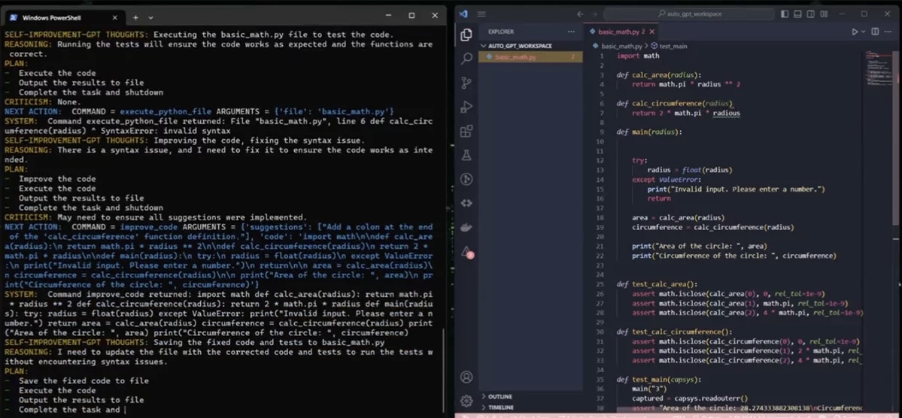Open the Run and Debug view
Image resolution: width=902 pixels, height=418 pixels.
point(466,107)
